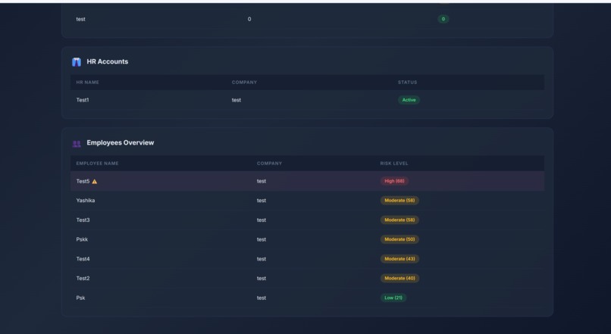
Task: Click the test name in top table row
Action: point(80,19)
